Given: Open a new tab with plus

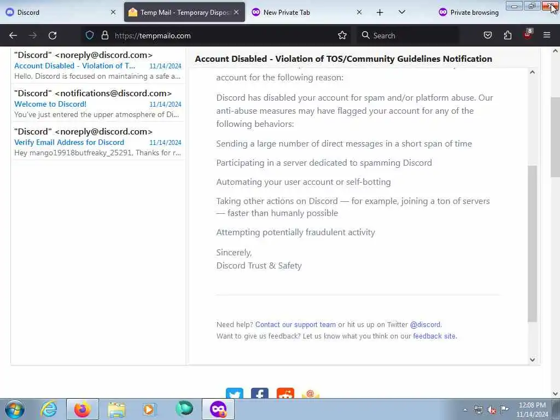Looking at the screenshot, I should (x=380, y=13).
